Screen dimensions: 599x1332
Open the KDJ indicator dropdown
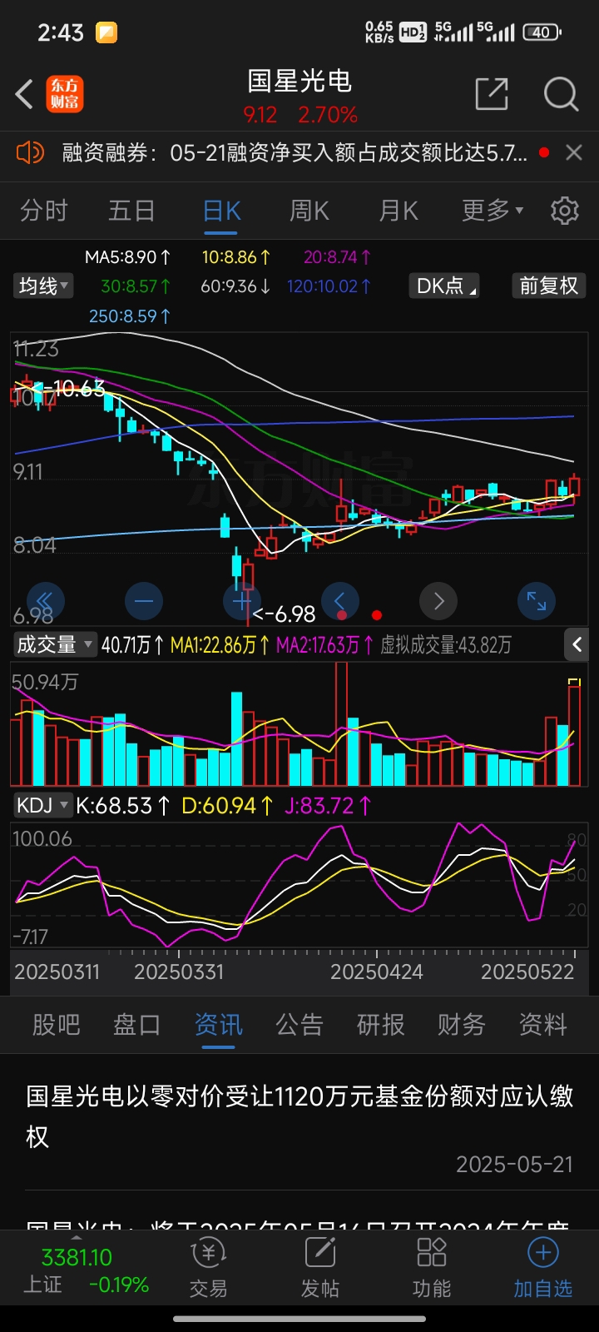42,805
